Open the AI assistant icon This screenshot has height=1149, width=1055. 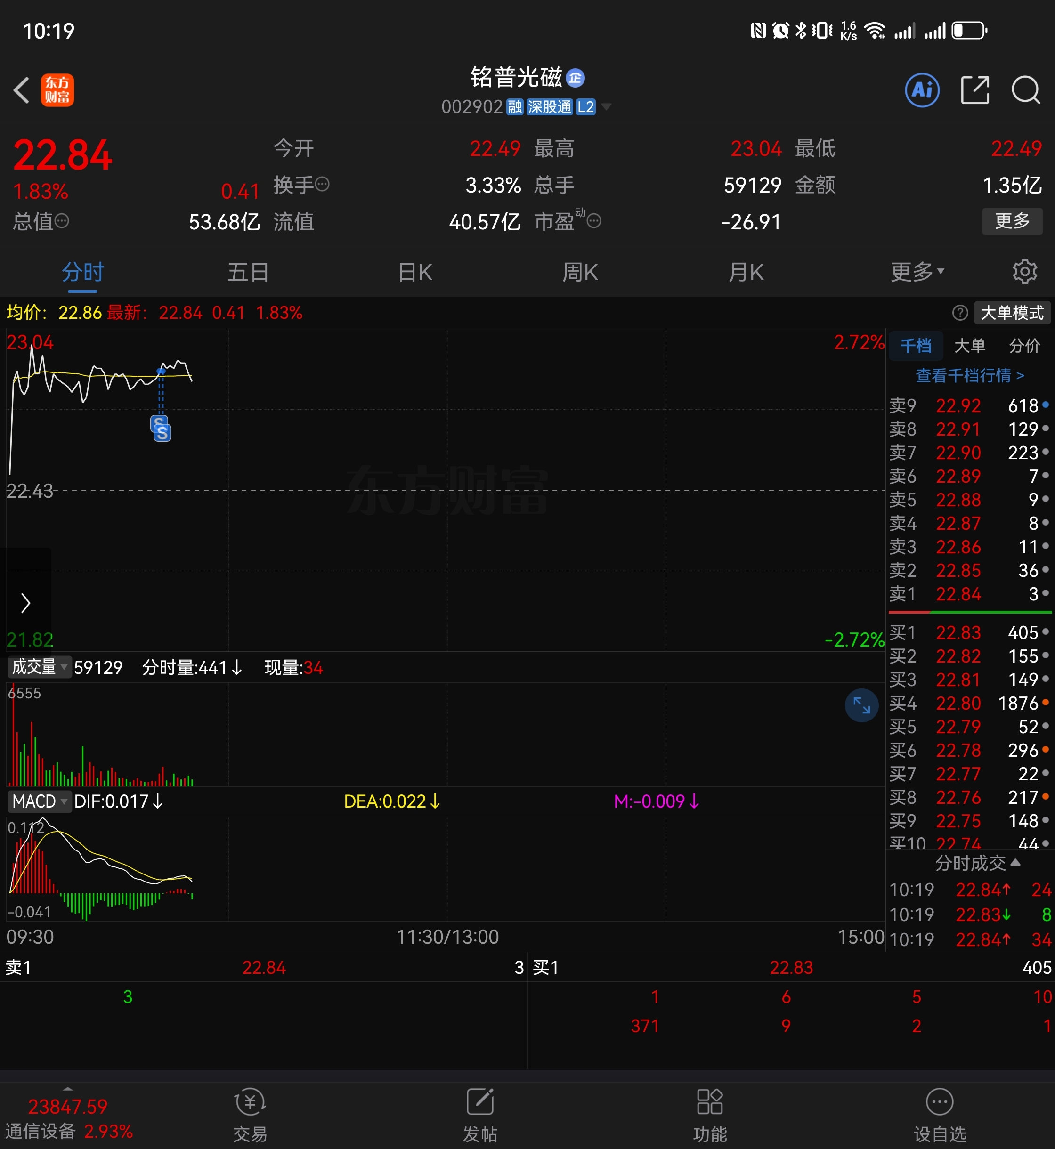coord(922,90)
